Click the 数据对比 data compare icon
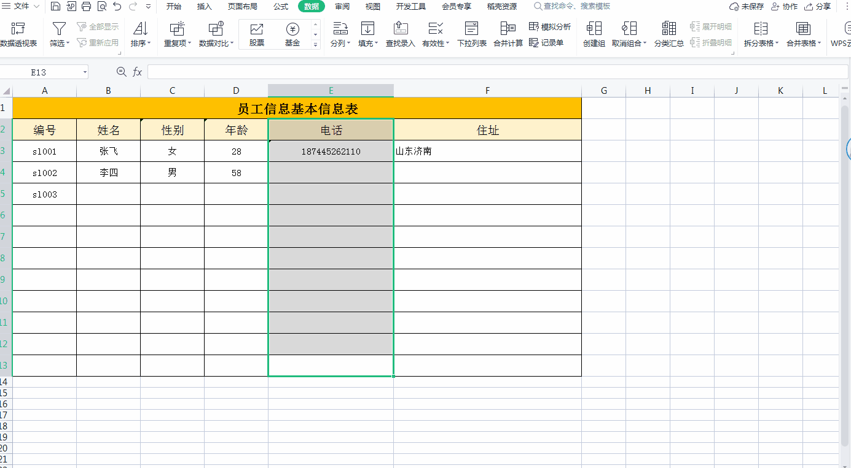Image resolution: width=851 pixels, height=468 pixels. click(x=216, y=28)
